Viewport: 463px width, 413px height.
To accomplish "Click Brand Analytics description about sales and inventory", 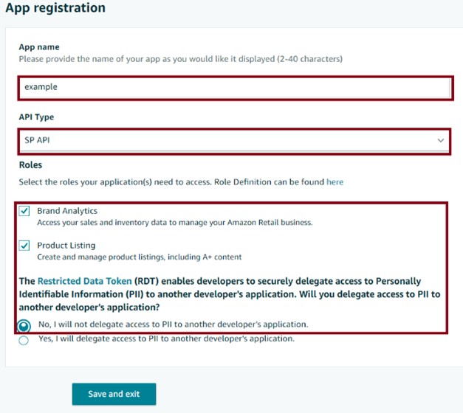I will [x=175, y=222].
